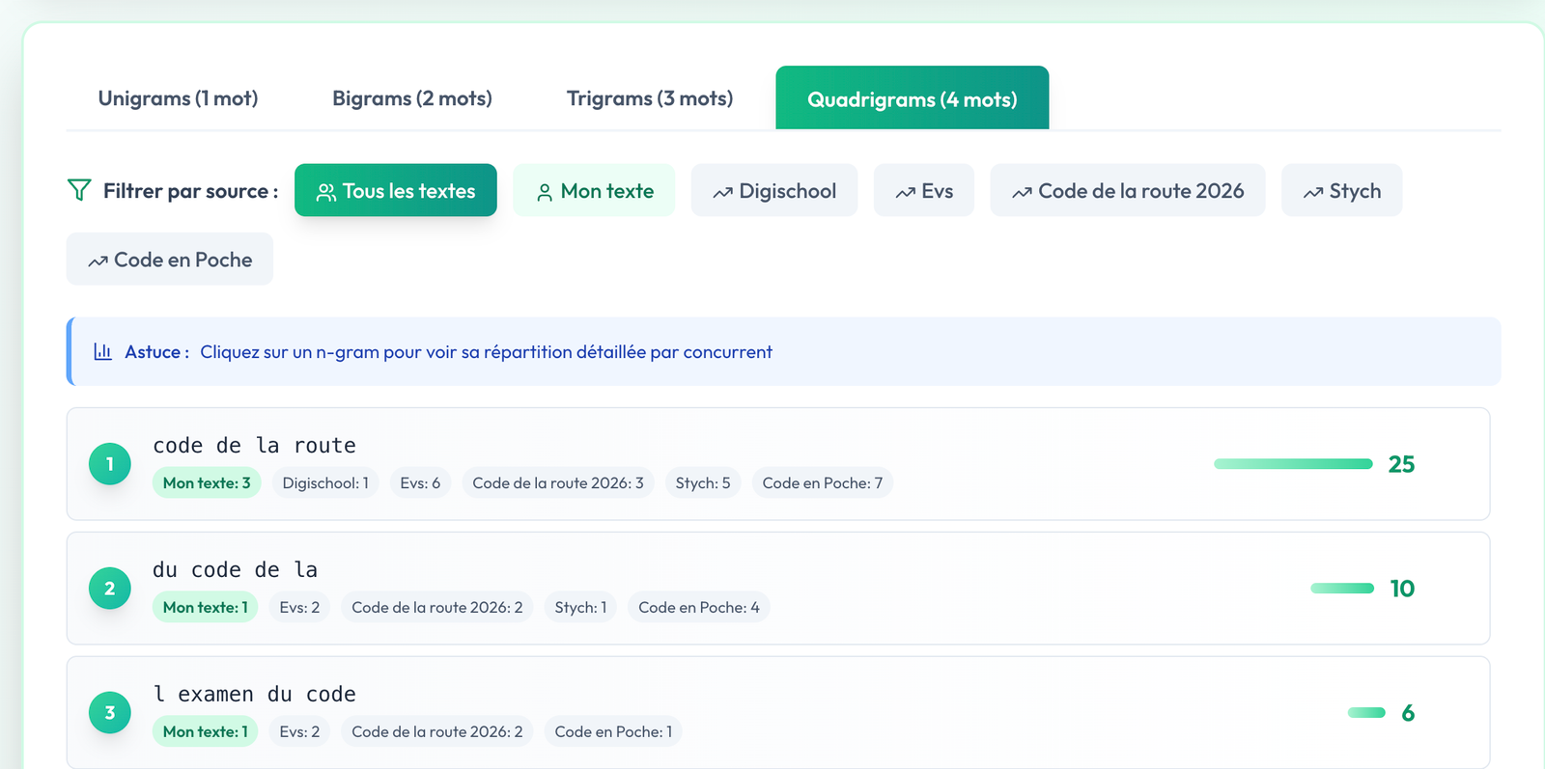Filter source to Mon texte
This screenshot has width=1545, height=769.
pos(594,190)
